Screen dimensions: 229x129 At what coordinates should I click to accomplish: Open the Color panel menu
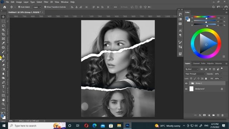(226, 13)
